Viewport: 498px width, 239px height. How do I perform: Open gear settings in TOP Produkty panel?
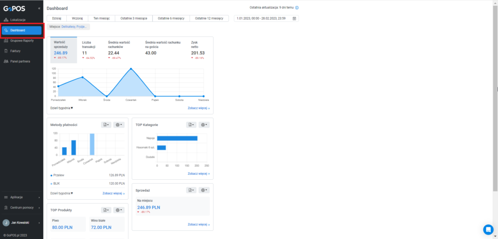coord(119,210)
